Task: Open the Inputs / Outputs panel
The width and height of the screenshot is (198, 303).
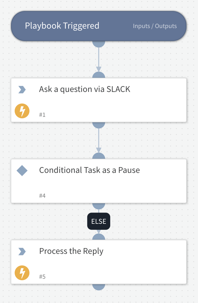Action: 155,26
